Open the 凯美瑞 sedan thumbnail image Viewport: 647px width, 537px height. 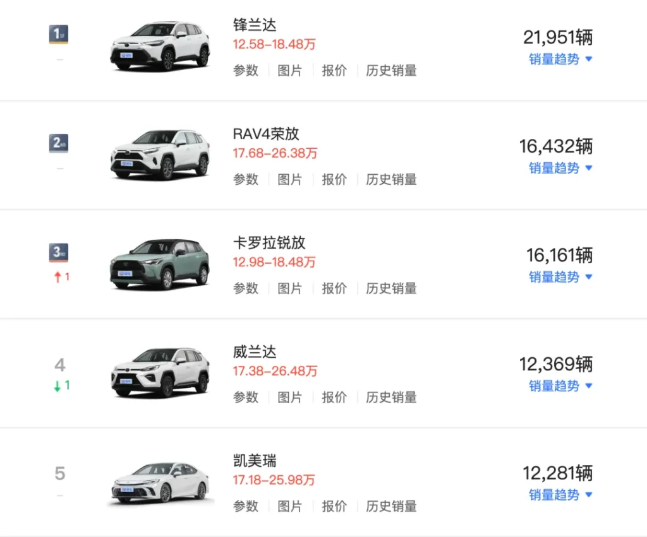pyautogui.click(x=160, y=483)
